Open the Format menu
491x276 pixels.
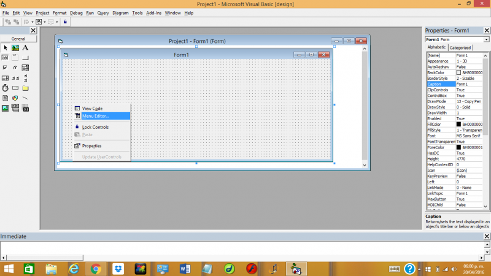60,13
